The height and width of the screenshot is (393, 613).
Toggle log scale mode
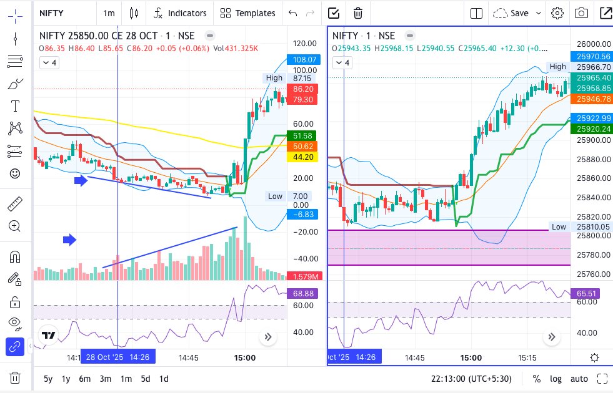(x=556, y=379)
